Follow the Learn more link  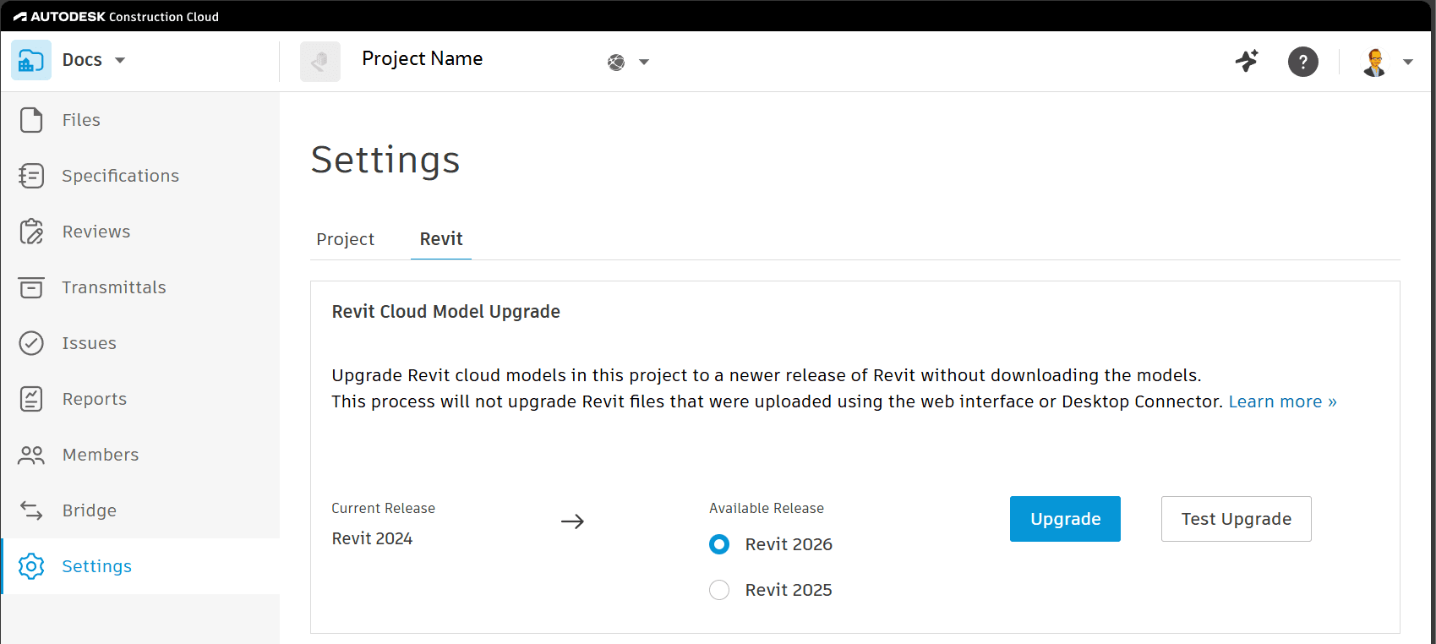point(1283,401)
